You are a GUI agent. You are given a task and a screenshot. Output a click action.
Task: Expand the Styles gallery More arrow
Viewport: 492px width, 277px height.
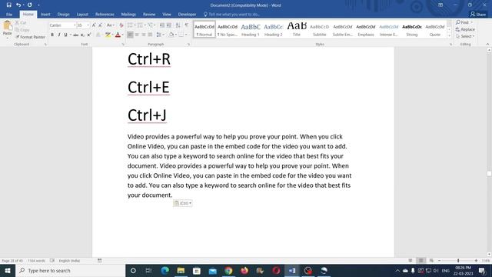pyautogui.click(x=449, y=36)
